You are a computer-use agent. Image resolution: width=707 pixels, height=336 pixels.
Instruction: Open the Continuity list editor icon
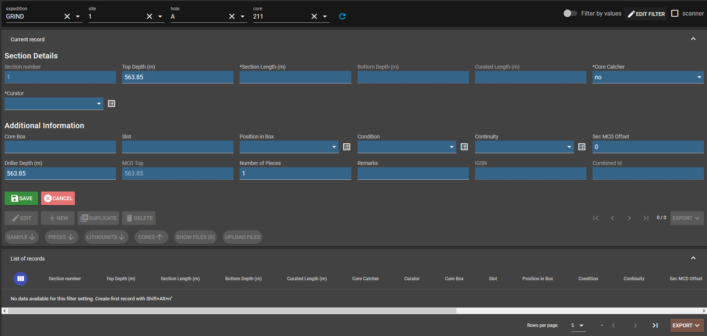coord(581,147)
